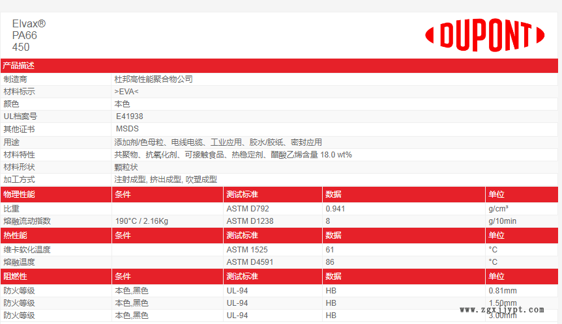Click the ASTM D1238 test standard
This screenshot has height=324, width=562.
(x=249, y=221)
